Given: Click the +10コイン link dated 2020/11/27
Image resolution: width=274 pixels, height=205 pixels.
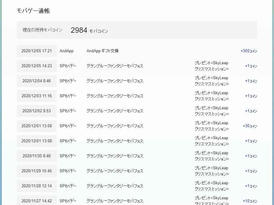Looking at the screenshot, I should [x=250, y=201].
